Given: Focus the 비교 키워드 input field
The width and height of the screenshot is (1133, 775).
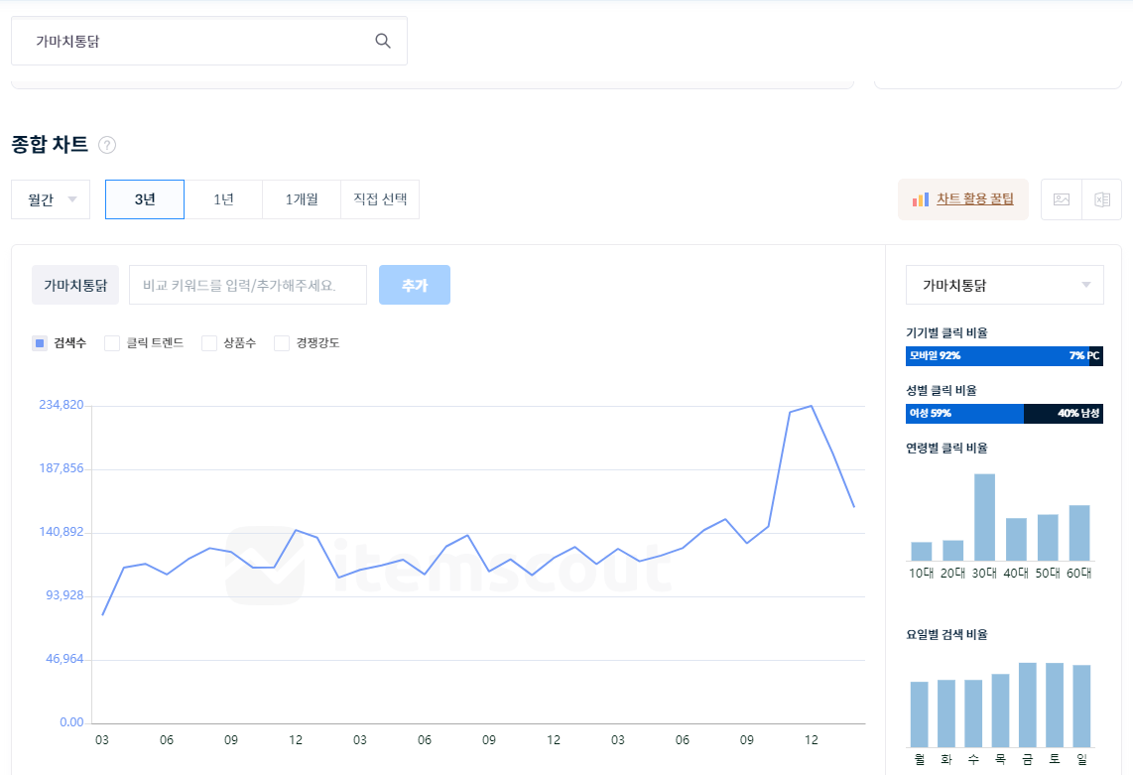Looking at the screenshot, I should click(248, 285).
